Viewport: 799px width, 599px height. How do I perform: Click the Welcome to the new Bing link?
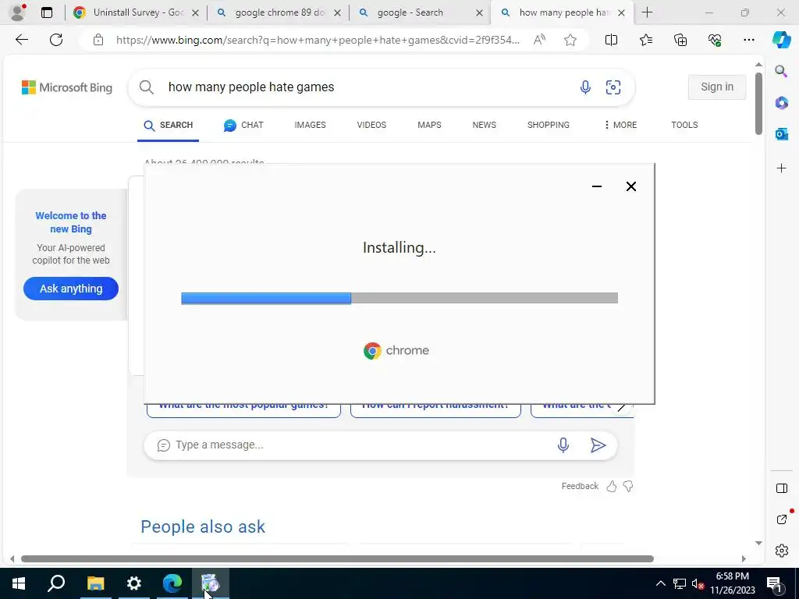[71, 222]
